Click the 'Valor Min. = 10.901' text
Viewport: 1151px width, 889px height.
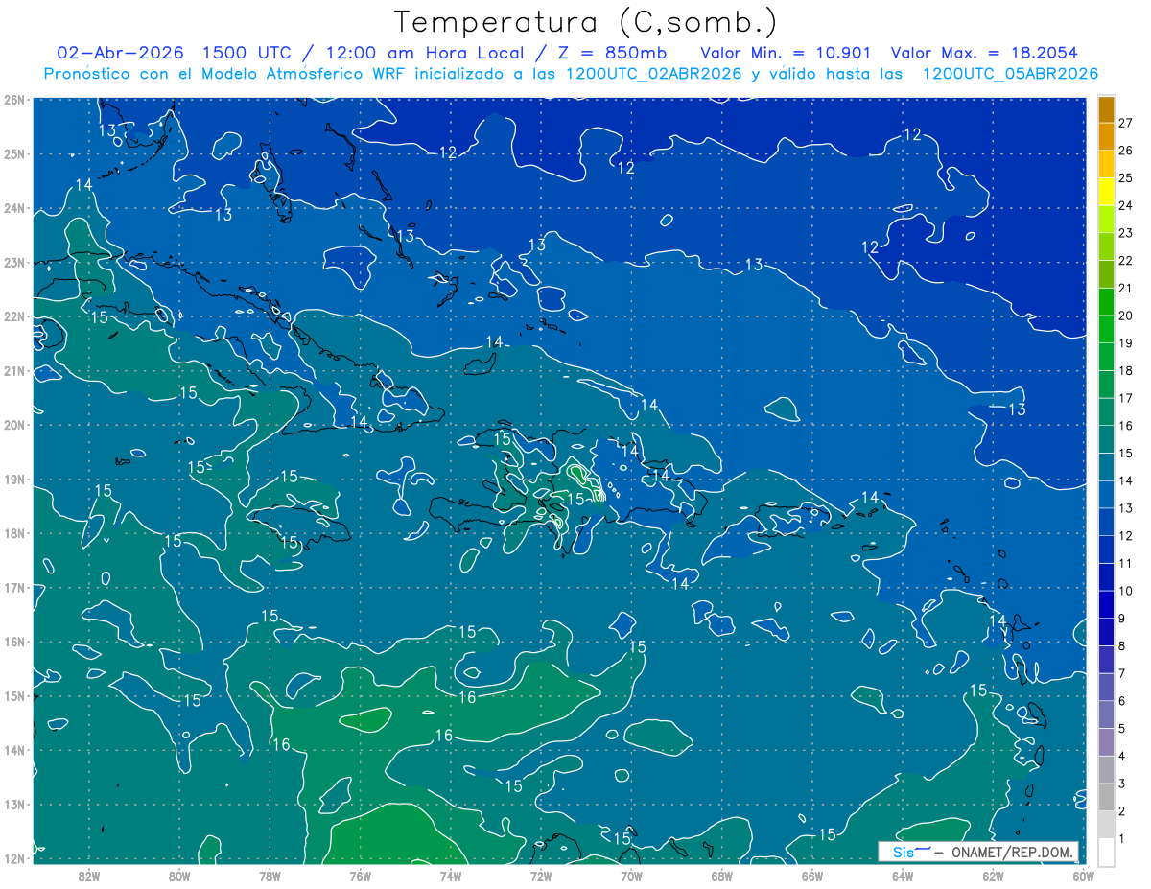[789, 53]
